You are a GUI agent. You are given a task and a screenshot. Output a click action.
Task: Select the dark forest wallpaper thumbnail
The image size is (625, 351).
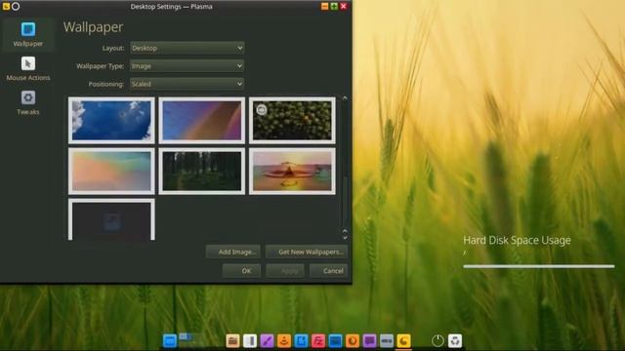tap(202, 172)
